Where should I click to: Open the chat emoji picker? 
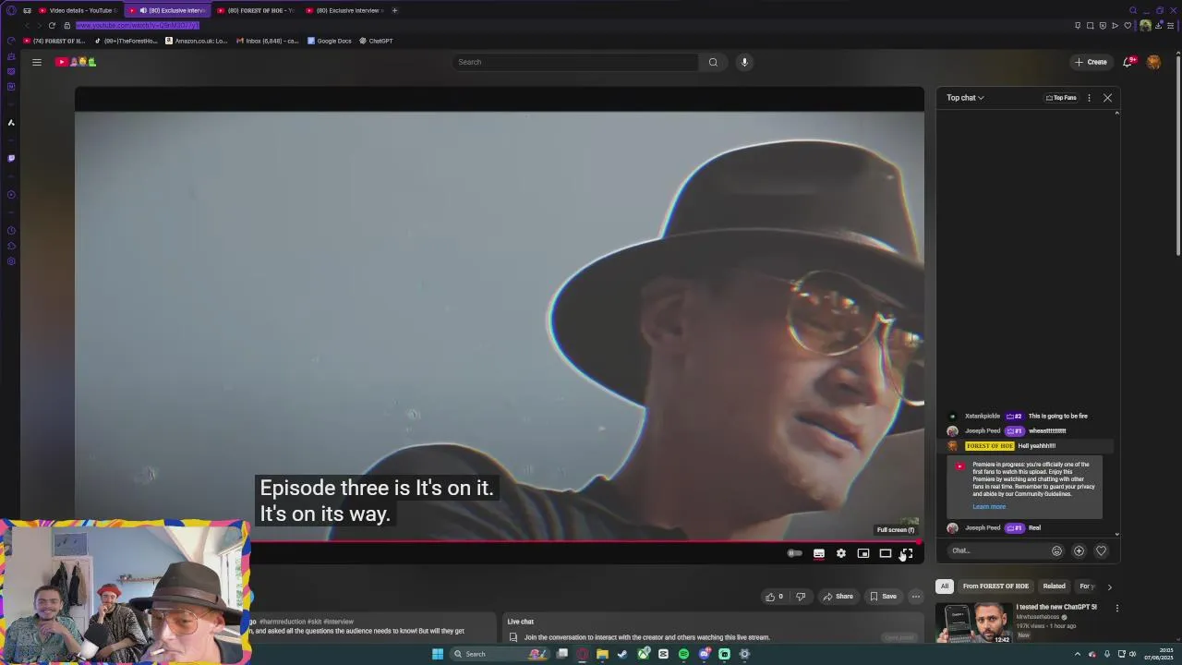tap(1056, 551)
